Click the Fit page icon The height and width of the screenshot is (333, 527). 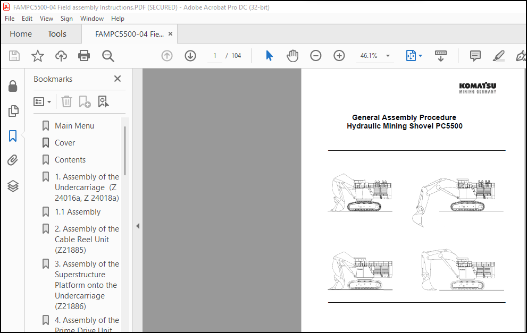click(411, 56)
